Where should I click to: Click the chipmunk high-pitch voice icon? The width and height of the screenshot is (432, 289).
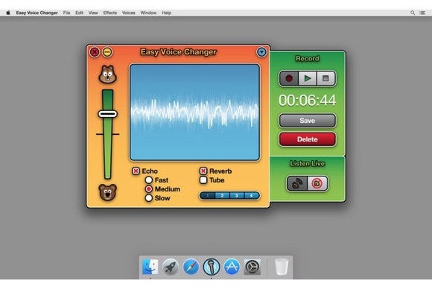coord(108,74)
